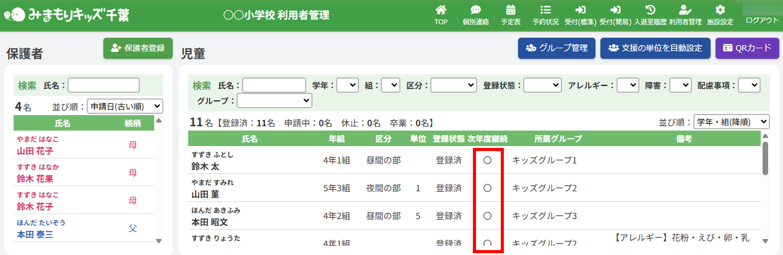Toggle 次年度継続 circle for 本田 昭文
783x255 pixels.
487,216
